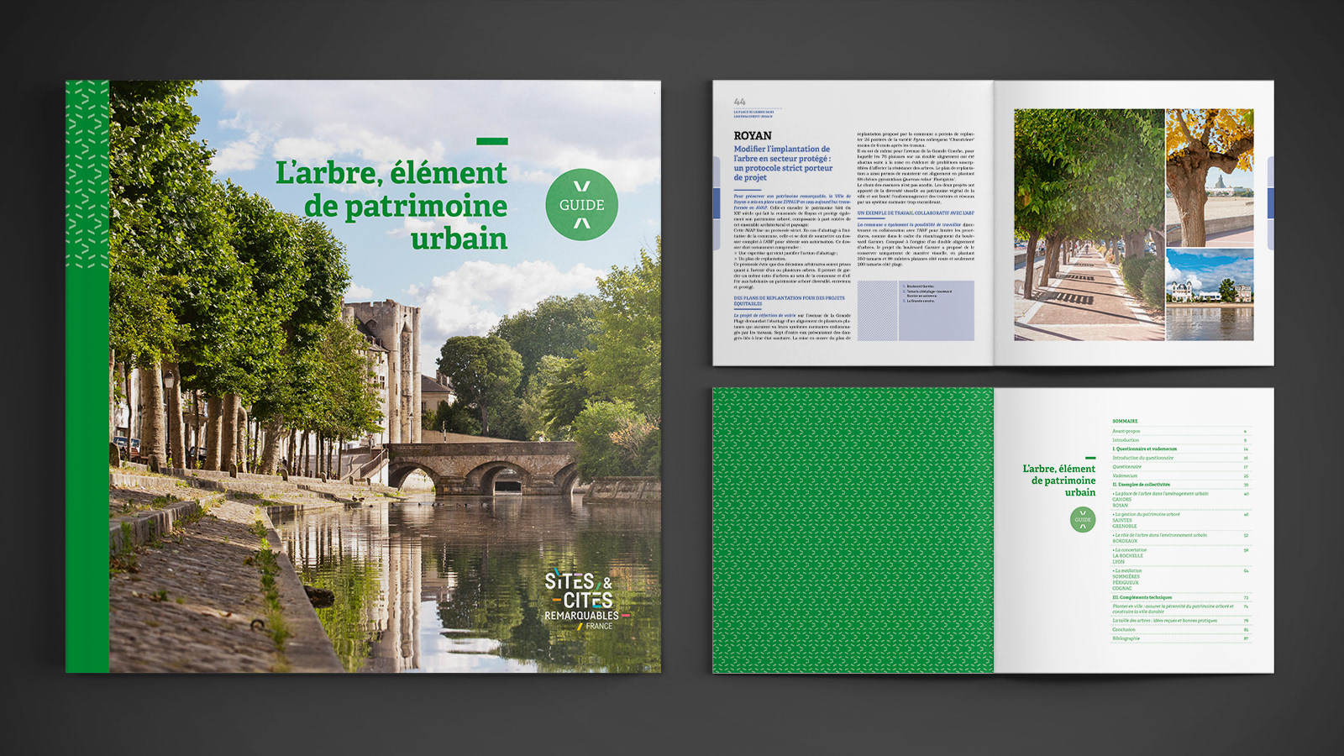Select the cover title "L'arbre, élément de patrimoine urbain"
Image resolution: width=1344 pixels, height=756 pixels.
(391, 205)
